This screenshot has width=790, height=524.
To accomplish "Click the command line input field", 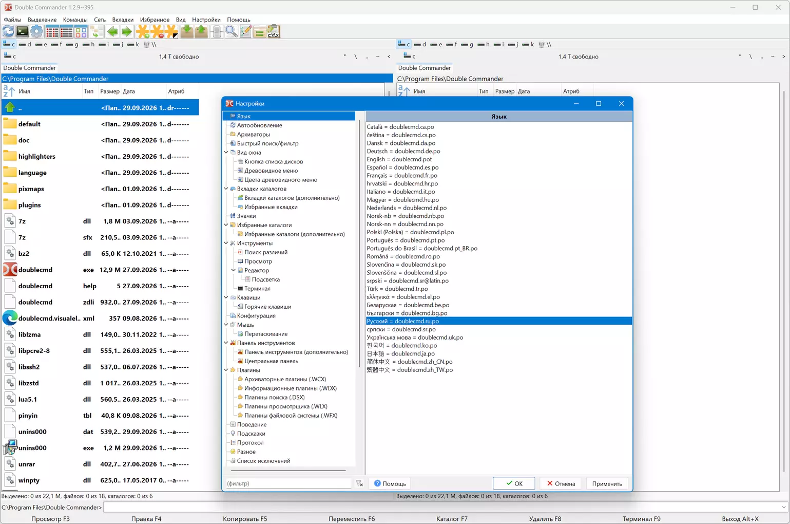I will (446, 507).
